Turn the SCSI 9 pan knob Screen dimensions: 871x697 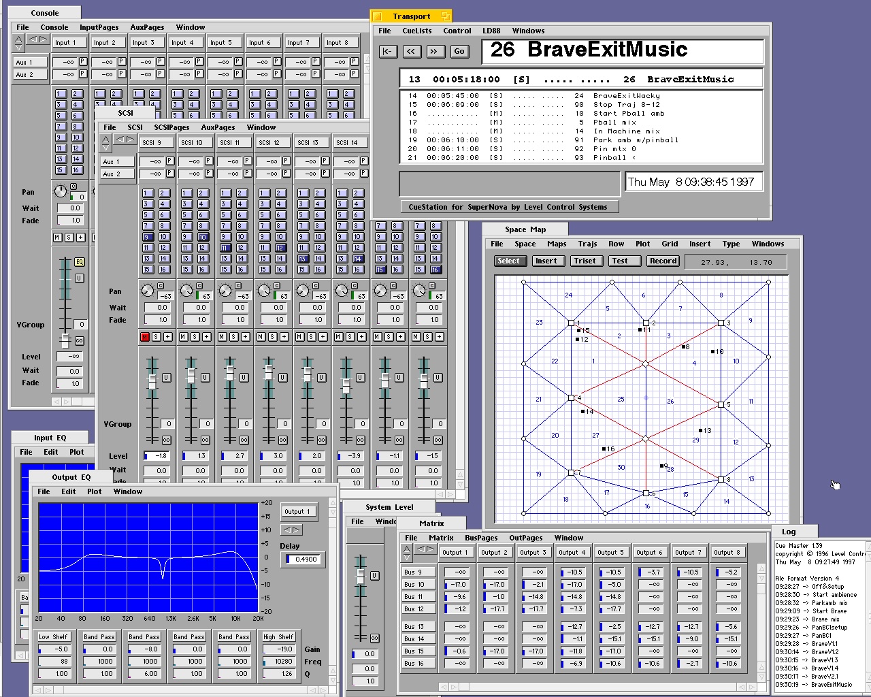(x=147, y=291)
